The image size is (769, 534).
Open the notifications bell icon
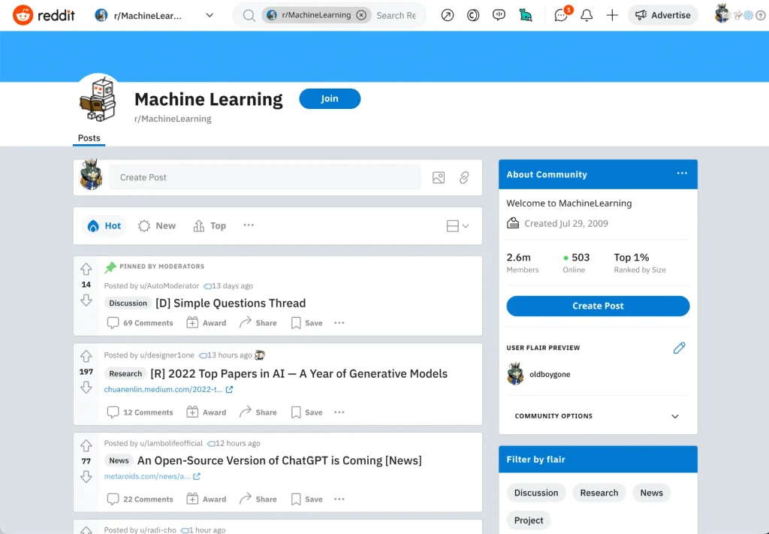click(x=587, y=15)
